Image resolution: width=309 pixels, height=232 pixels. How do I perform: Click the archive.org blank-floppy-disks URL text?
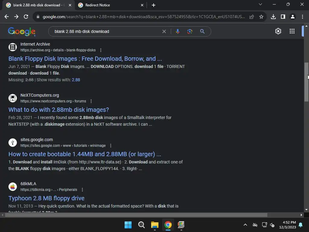pos(58,50)
